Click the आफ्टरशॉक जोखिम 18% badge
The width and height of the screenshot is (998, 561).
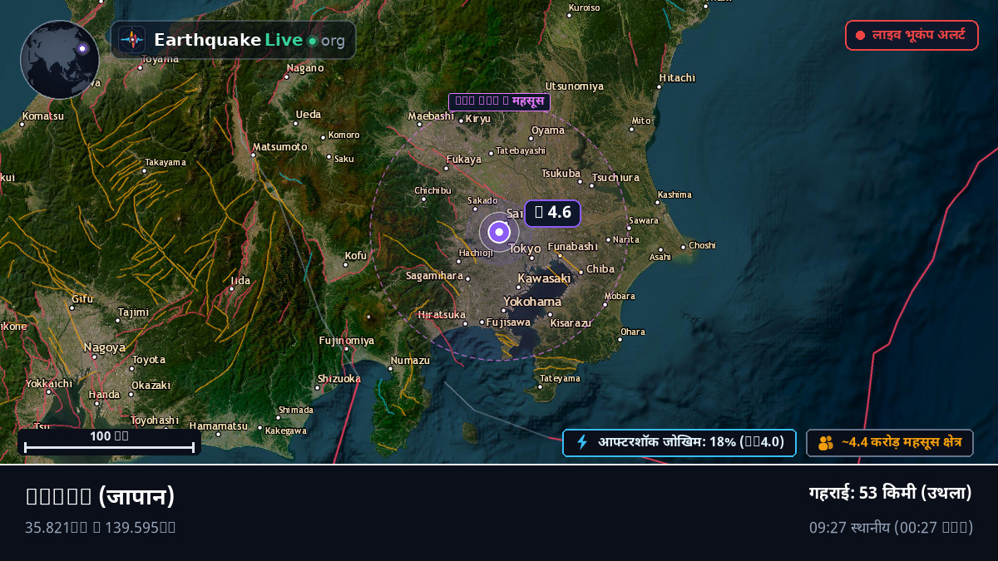point(679,443)
